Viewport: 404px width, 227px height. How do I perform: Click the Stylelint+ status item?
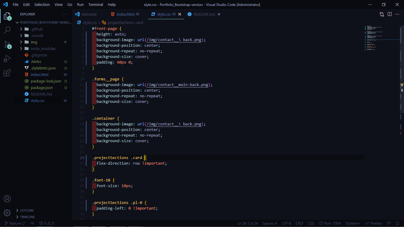click(x=353, y=223)
